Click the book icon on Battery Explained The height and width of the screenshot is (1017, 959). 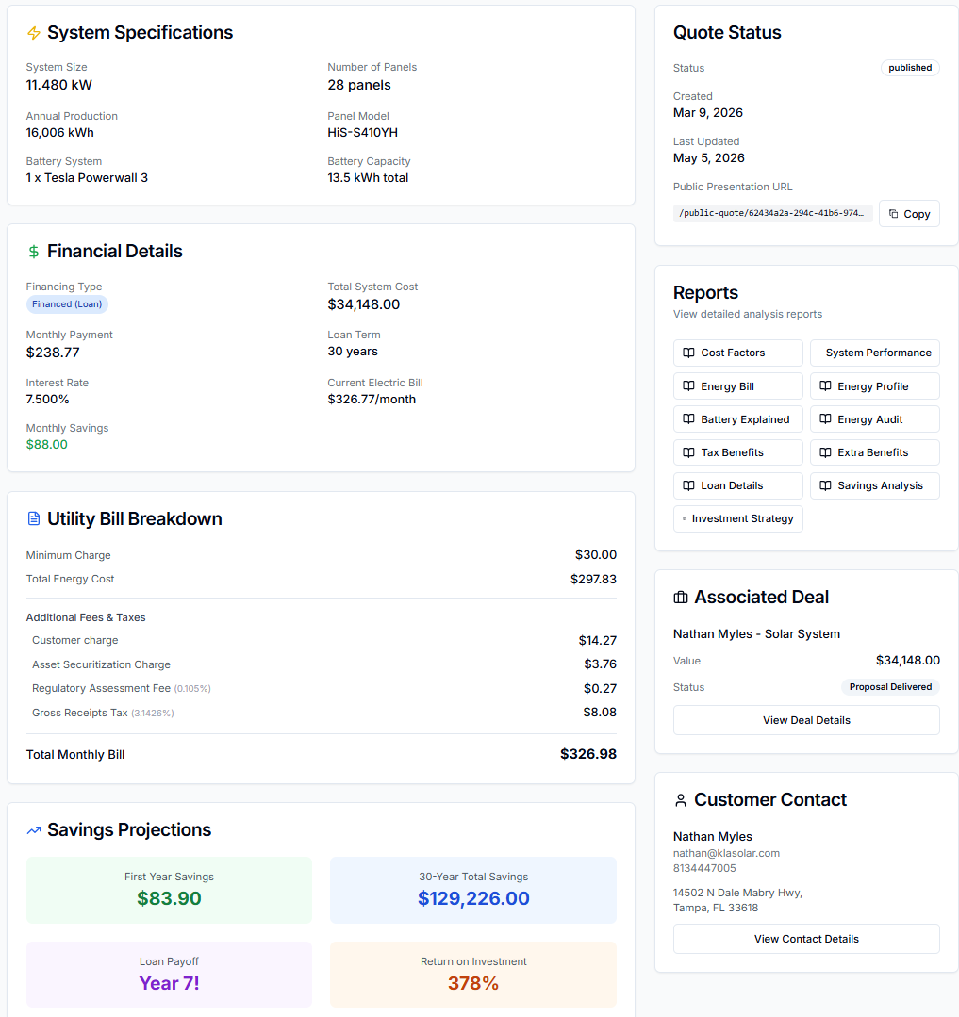tap(688, 419)
